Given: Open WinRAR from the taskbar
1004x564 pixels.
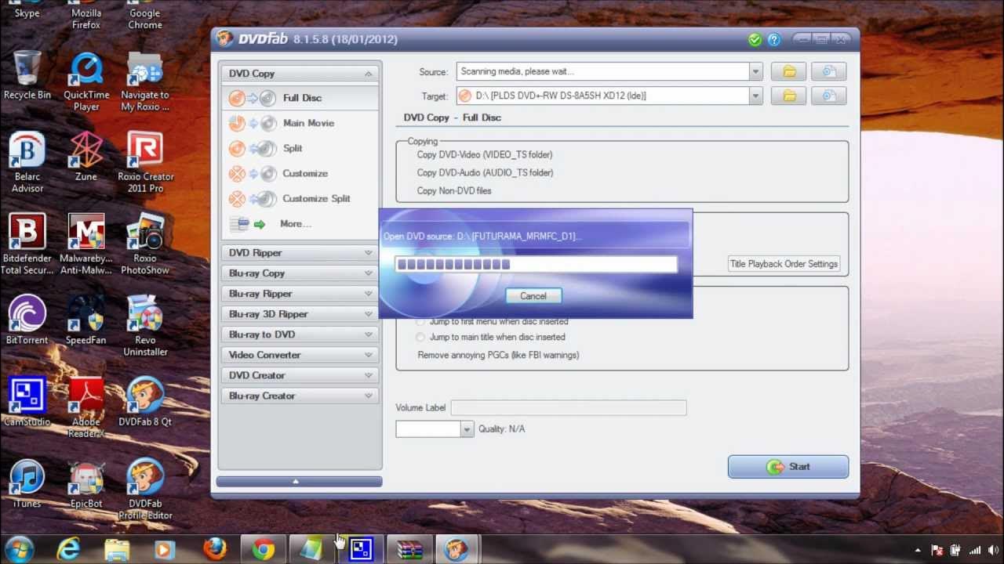Looking at the screenshot, I should pyautogui.click(x=409, y=550).
